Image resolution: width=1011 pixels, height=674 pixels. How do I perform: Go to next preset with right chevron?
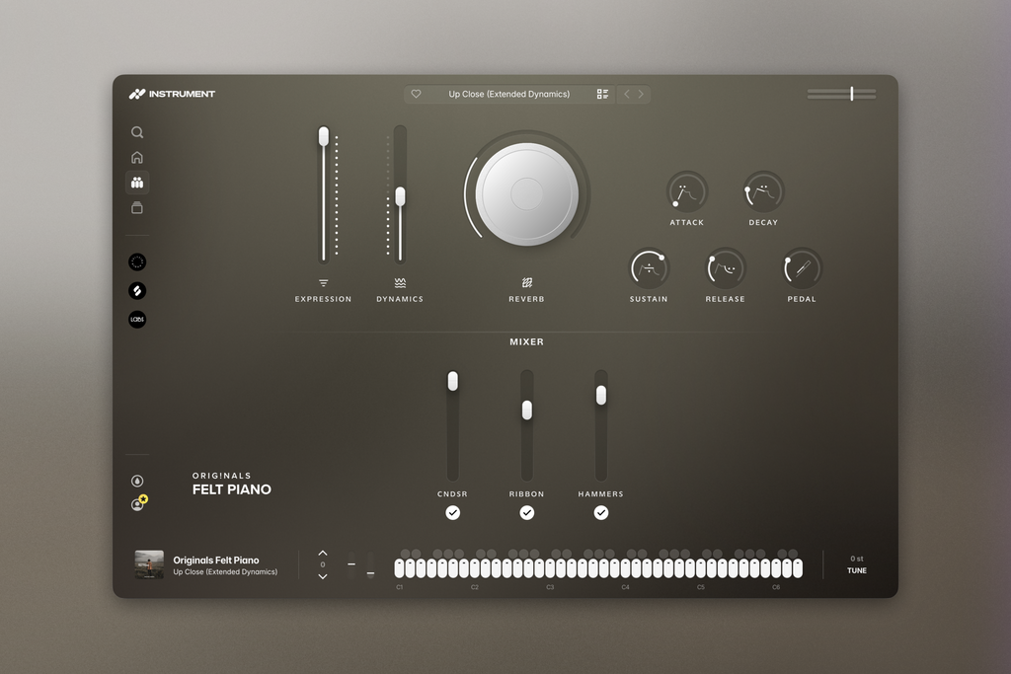[641, 94]
